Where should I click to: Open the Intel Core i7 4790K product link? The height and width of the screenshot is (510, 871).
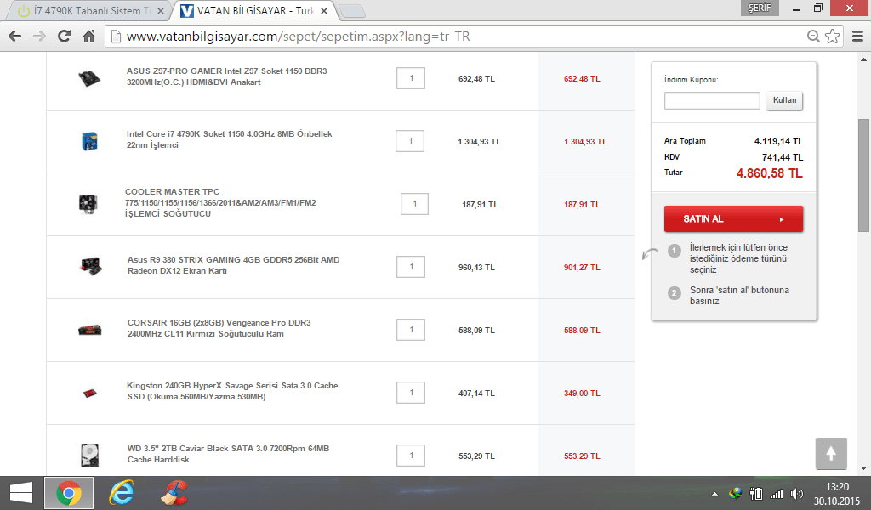pos(229,139)
